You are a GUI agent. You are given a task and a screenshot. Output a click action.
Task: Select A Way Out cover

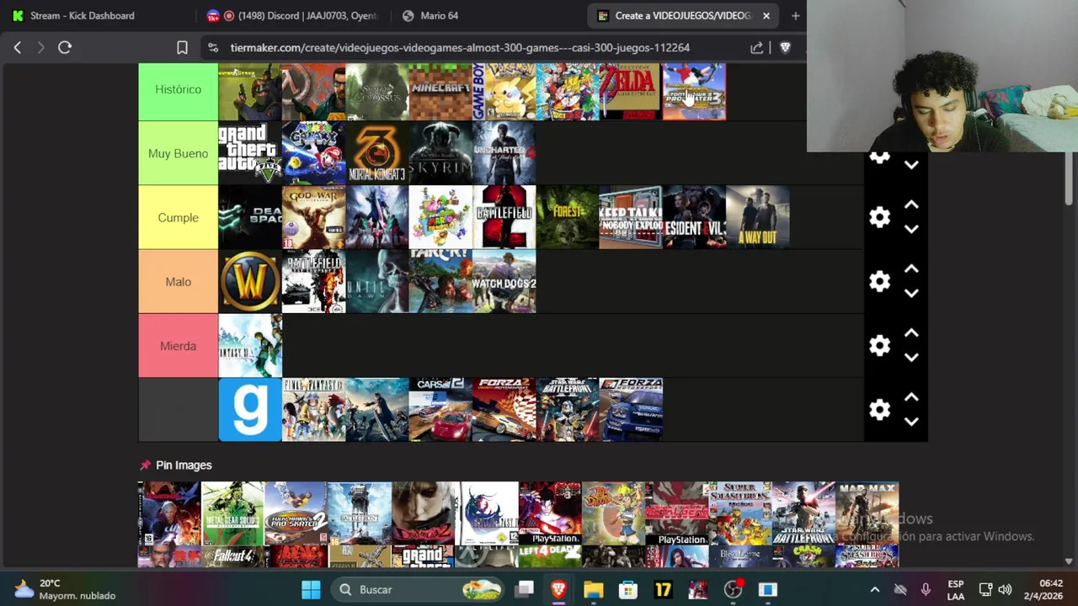pyautogui.click(x=758, y=217)
